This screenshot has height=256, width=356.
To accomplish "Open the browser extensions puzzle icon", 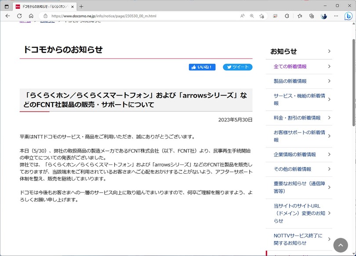I will (287, 16).
